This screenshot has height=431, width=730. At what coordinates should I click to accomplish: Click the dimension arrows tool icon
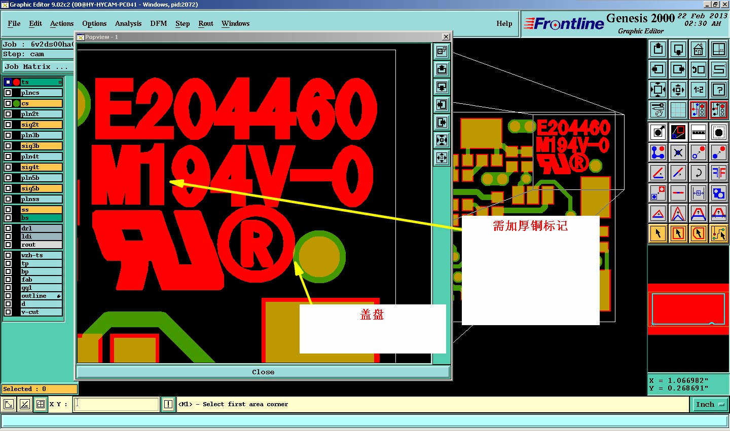pyautogui.click(x=699, y=193)
